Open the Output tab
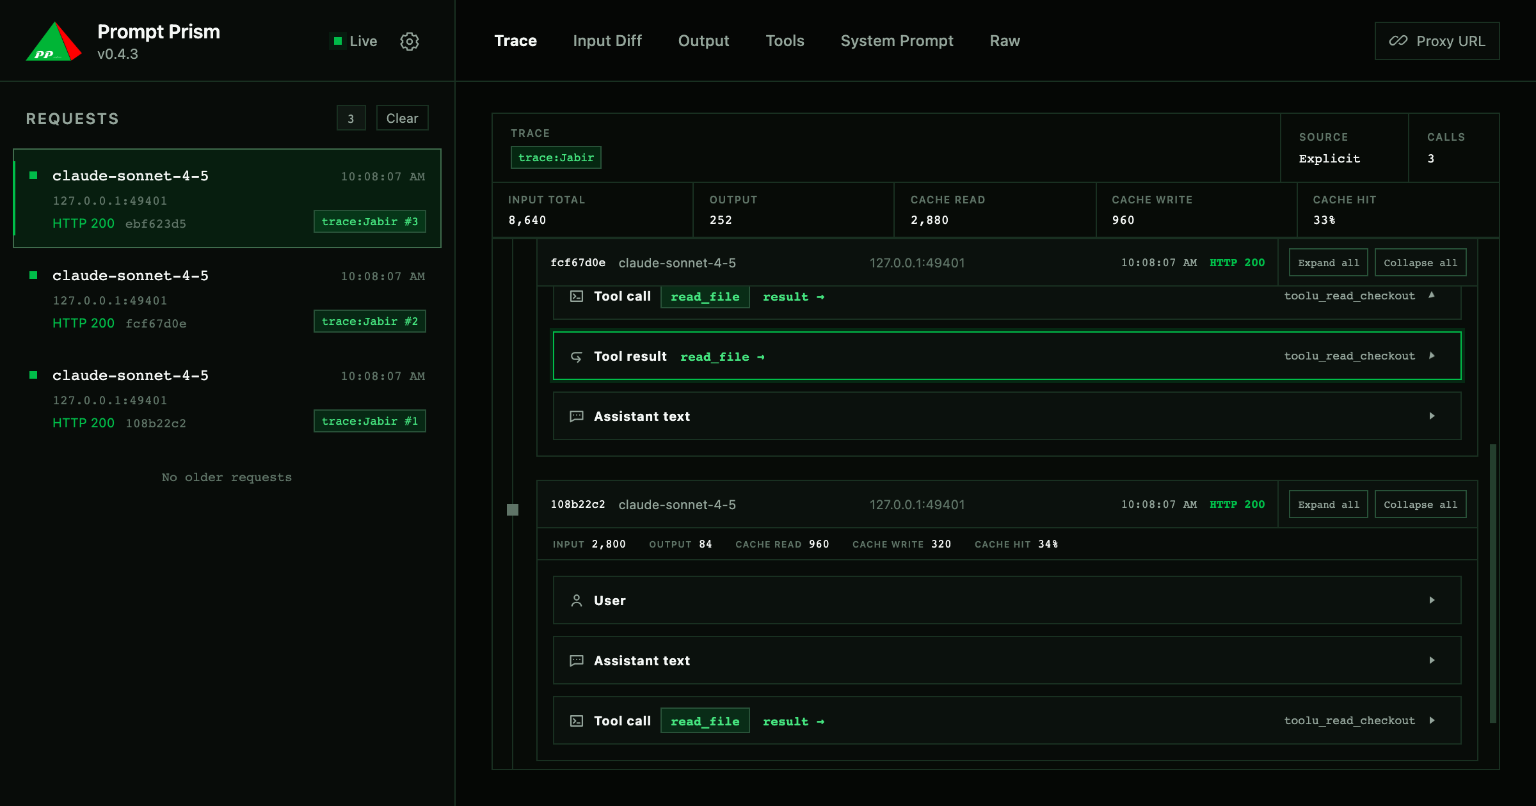1536x806 pixels. pos(703,41)
